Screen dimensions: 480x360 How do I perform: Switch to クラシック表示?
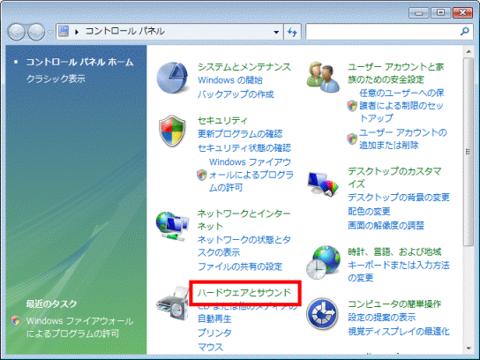point(56,79)
